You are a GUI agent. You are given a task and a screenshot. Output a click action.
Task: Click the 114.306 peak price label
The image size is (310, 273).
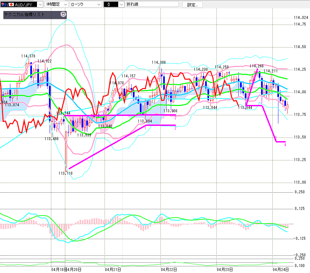[x=158, y=62]
